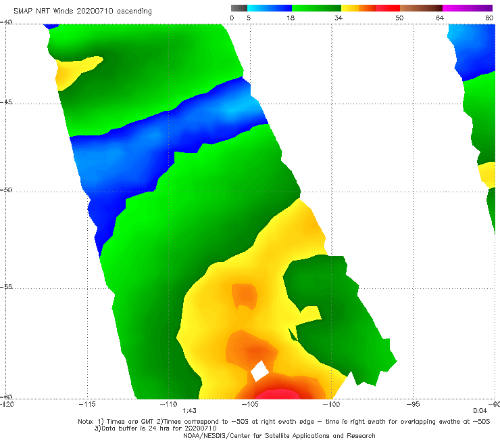Screen dimensions: 500x440
Task: Click the magenta-purple 64-80 color bar segment
Action: coord(468,8)
